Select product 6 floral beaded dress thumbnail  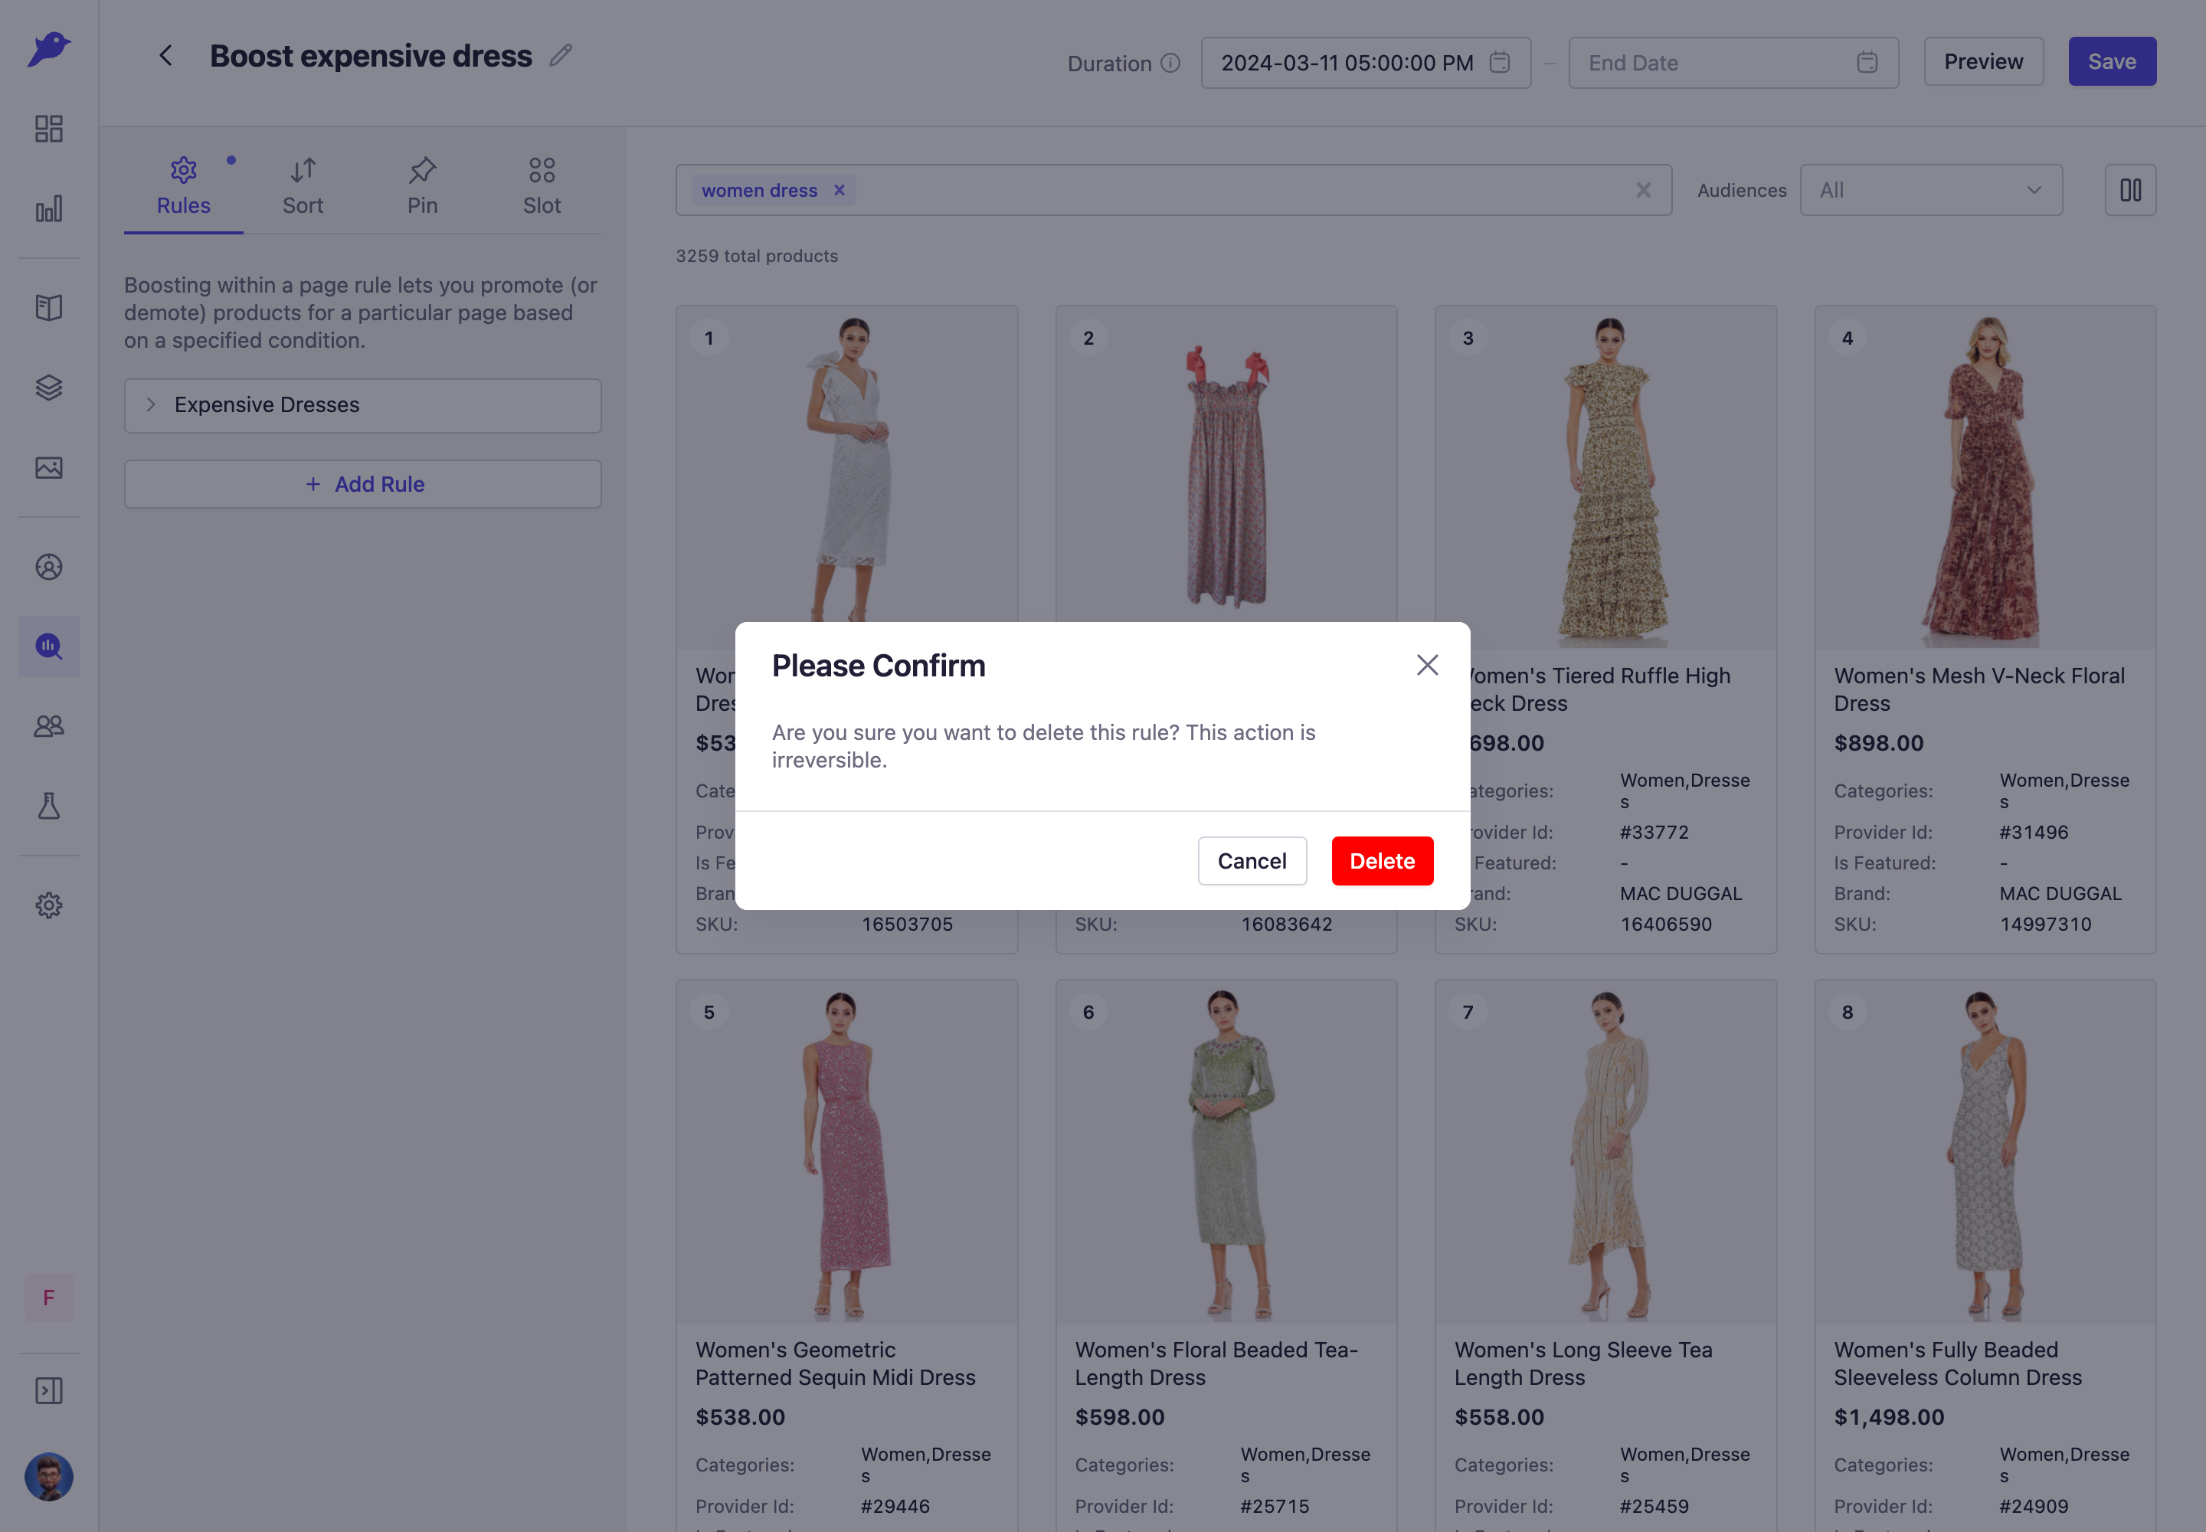point(1226,1152)
